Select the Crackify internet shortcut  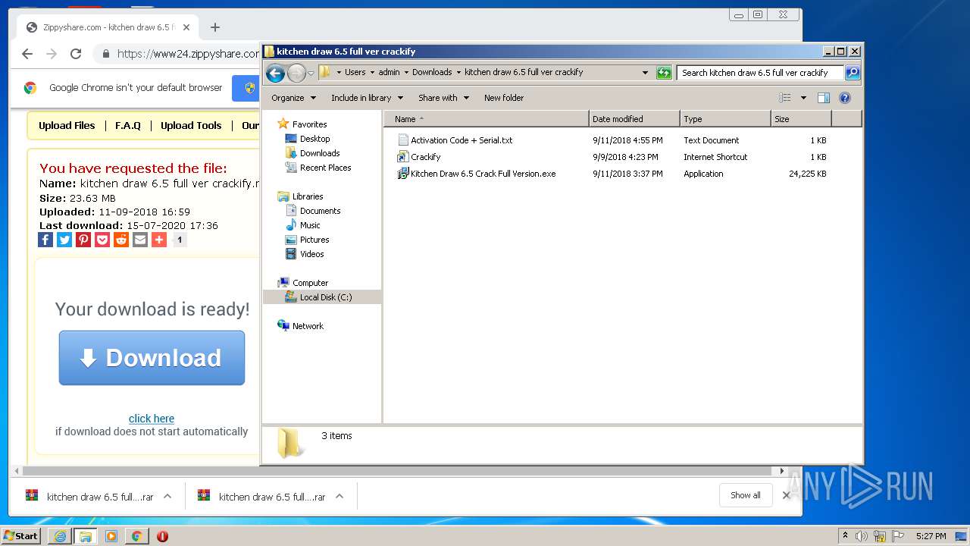425,157
